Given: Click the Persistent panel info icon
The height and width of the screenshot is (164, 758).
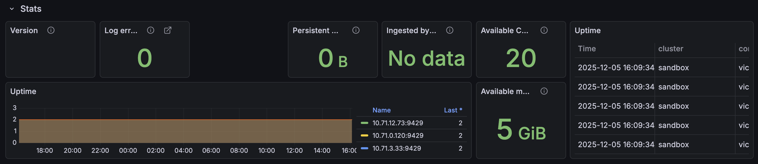Looking at the screenshot, I should coord(356,30).
